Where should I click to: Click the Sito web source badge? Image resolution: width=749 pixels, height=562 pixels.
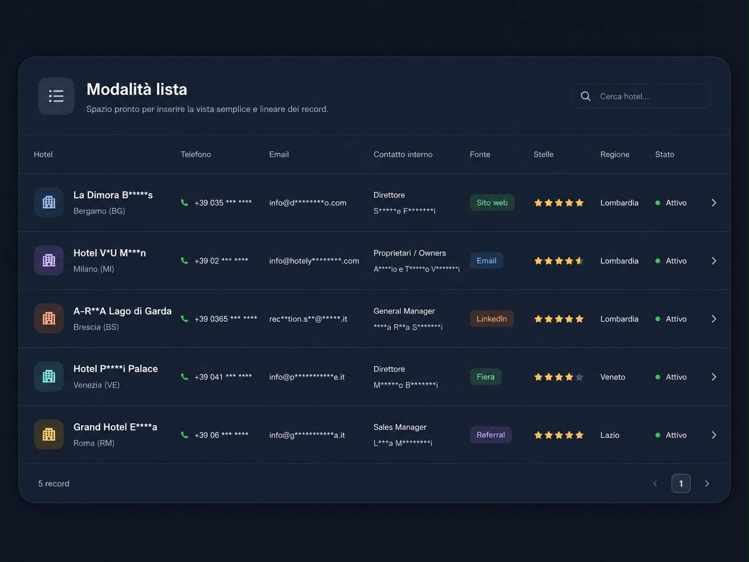point(492,202)
